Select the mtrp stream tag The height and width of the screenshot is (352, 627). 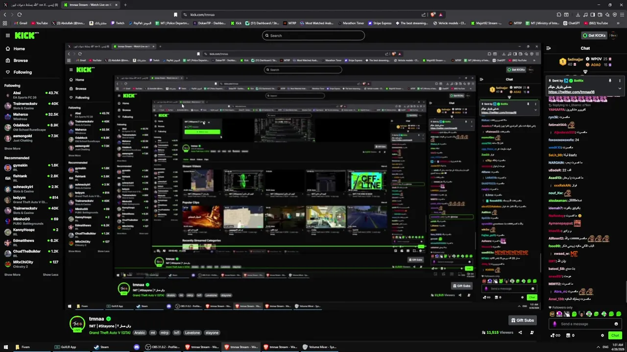pos(165,332)
